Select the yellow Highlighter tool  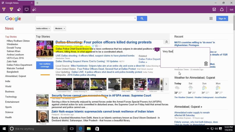click(11, 9)
